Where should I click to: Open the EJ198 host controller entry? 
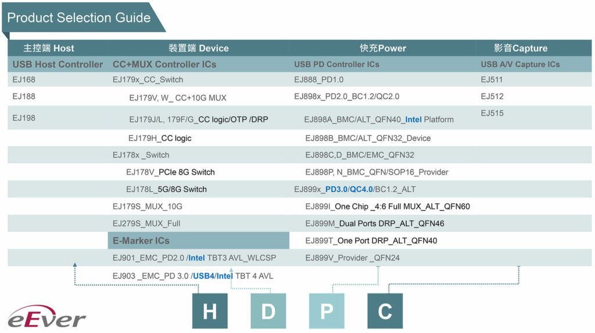(24, 118)
